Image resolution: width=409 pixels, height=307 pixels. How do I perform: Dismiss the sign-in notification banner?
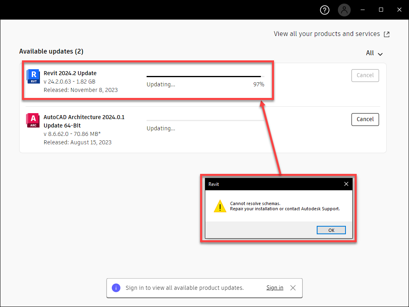(x=293, y=288)
